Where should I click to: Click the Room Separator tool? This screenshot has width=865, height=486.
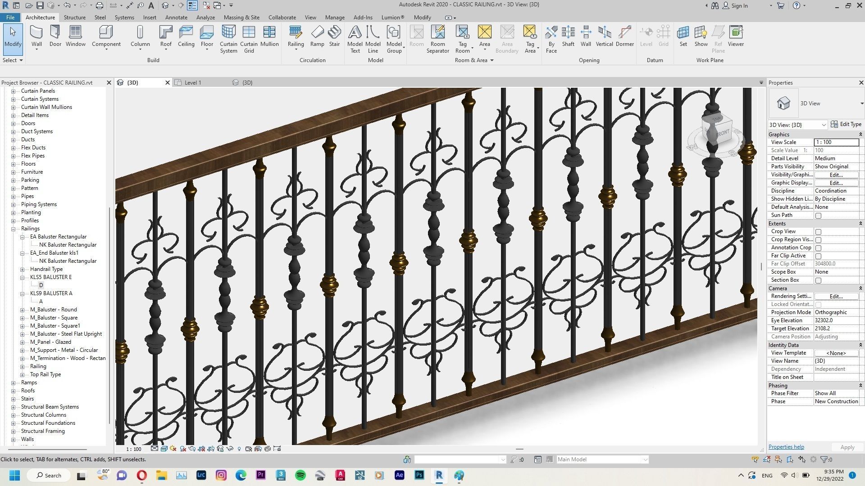pyautogui.click(x=437, y=39)
